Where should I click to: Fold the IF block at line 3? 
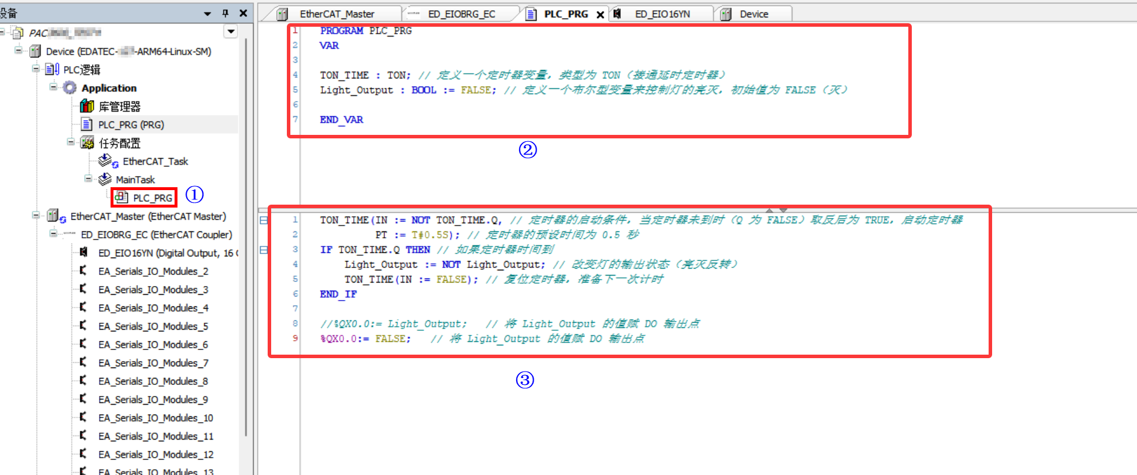coord(264,250)
